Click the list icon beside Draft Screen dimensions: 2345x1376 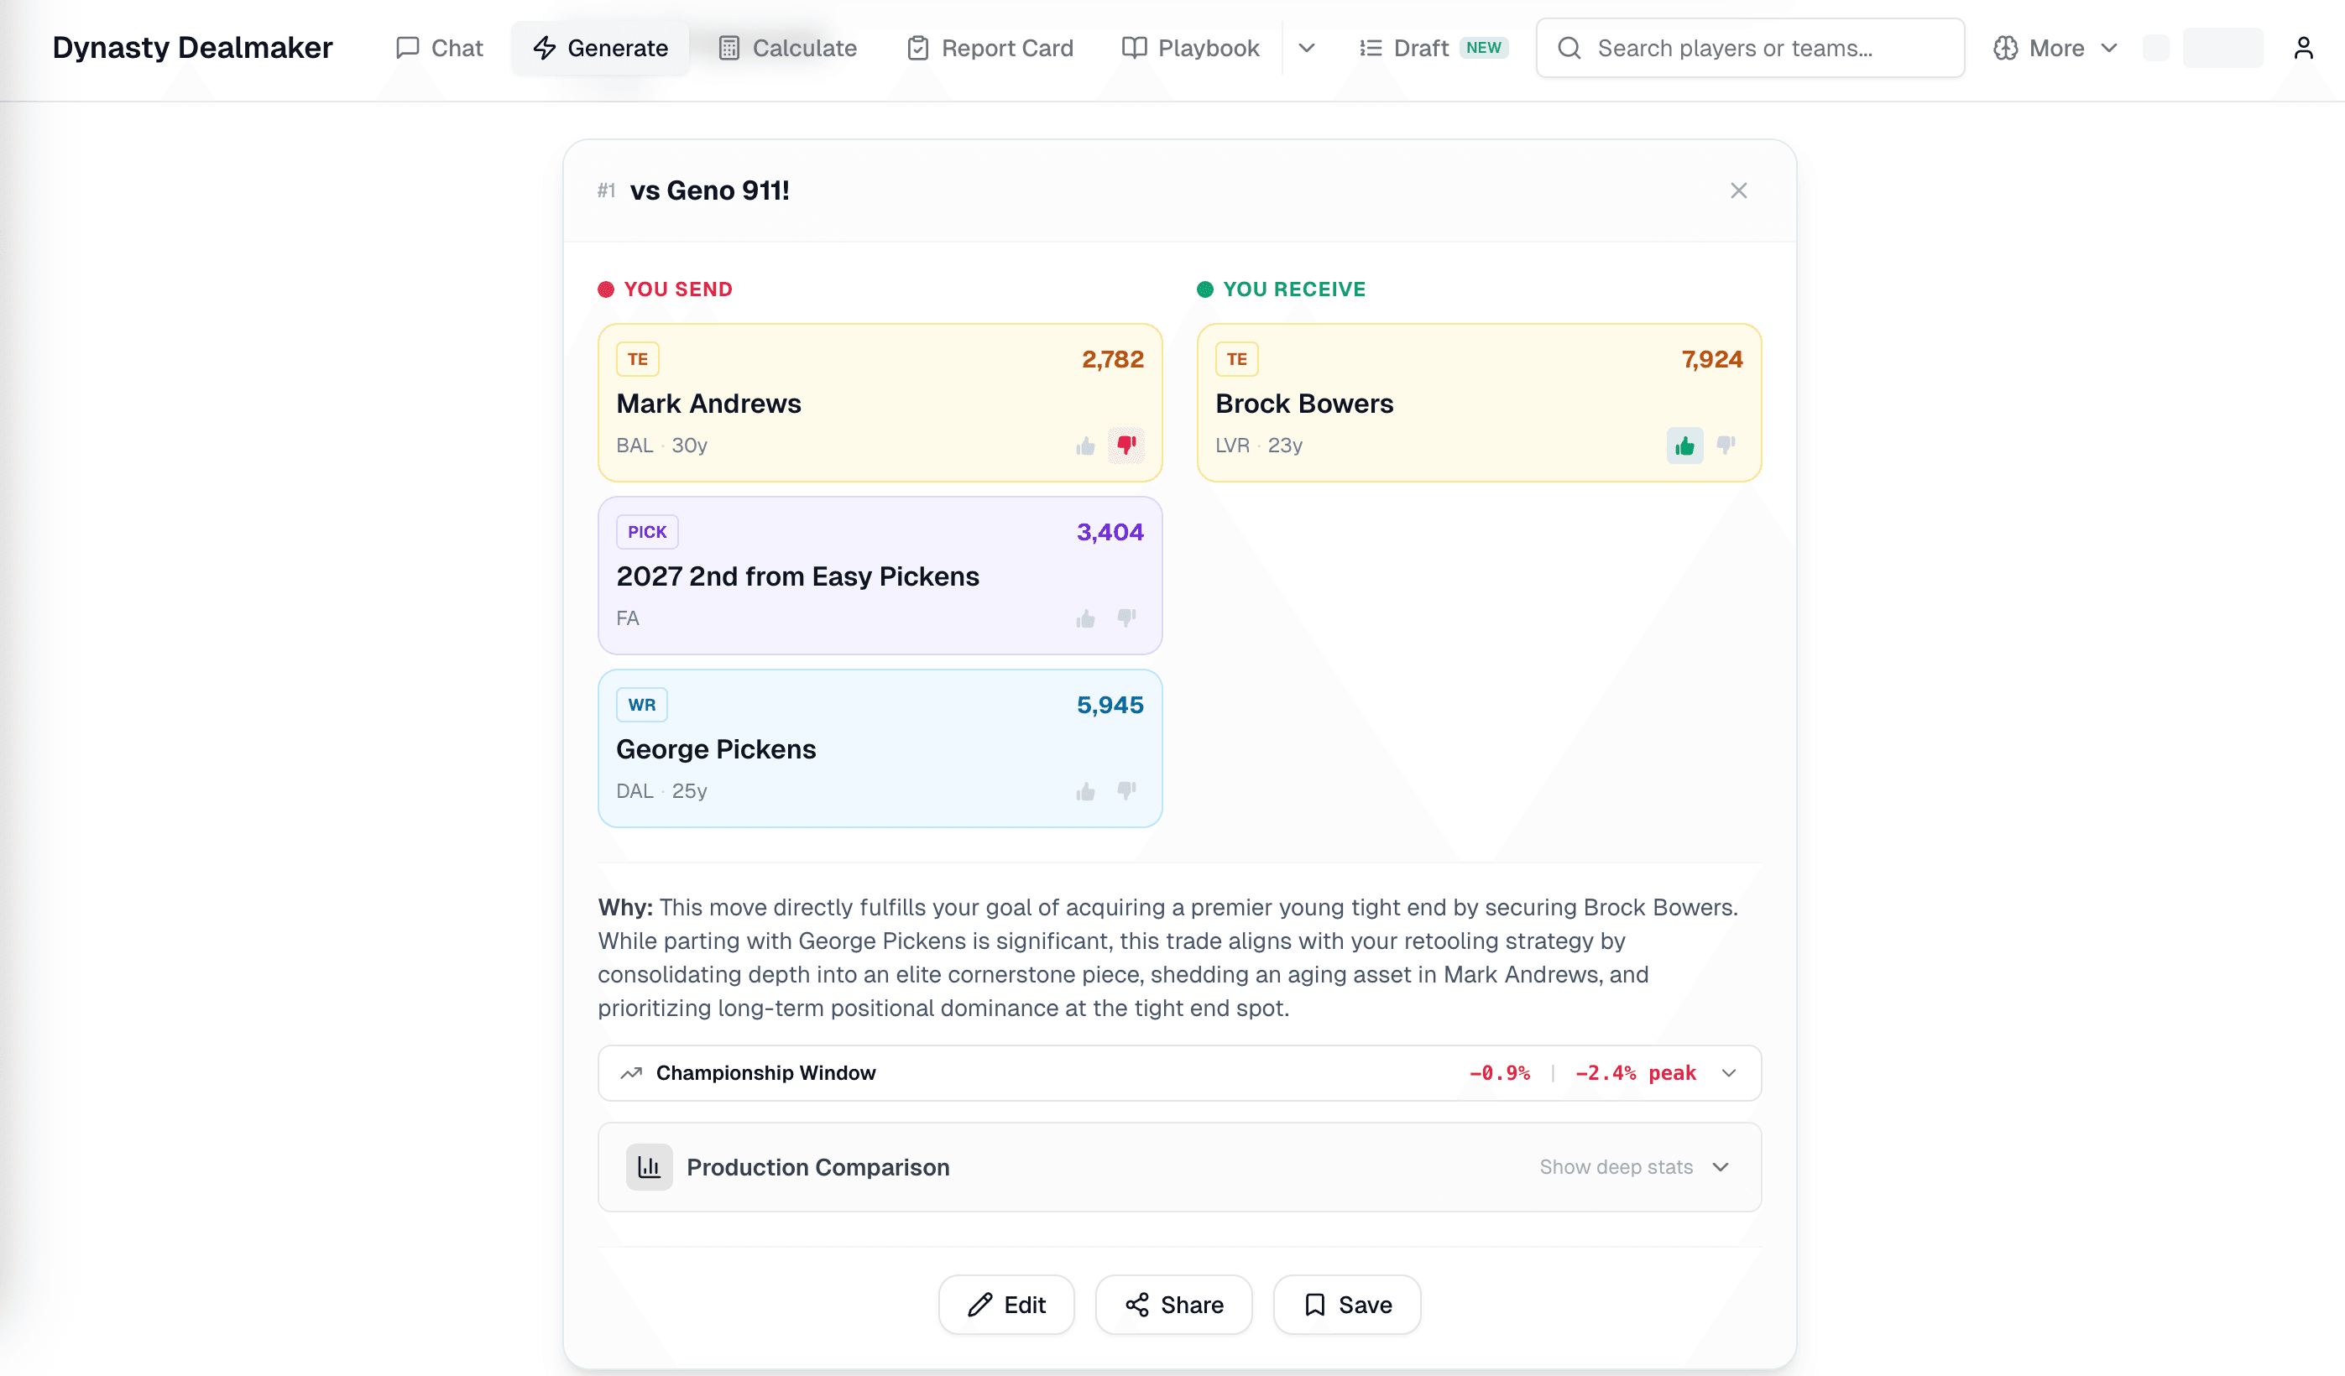[x=1370, y=48]
